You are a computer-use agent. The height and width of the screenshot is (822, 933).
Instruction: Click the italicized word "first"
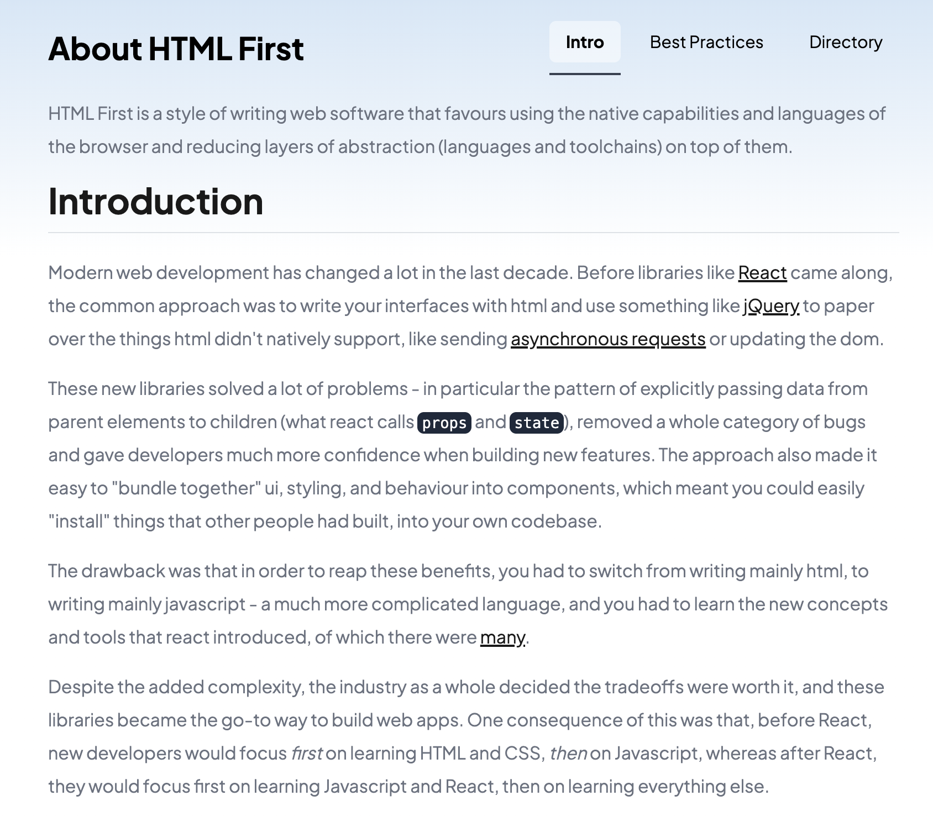pos(306,753)
